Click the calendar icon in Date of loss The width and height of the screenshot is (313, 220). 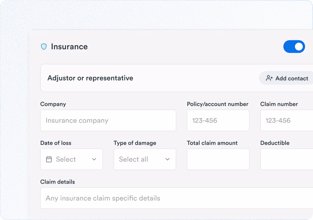pos(49,159)
